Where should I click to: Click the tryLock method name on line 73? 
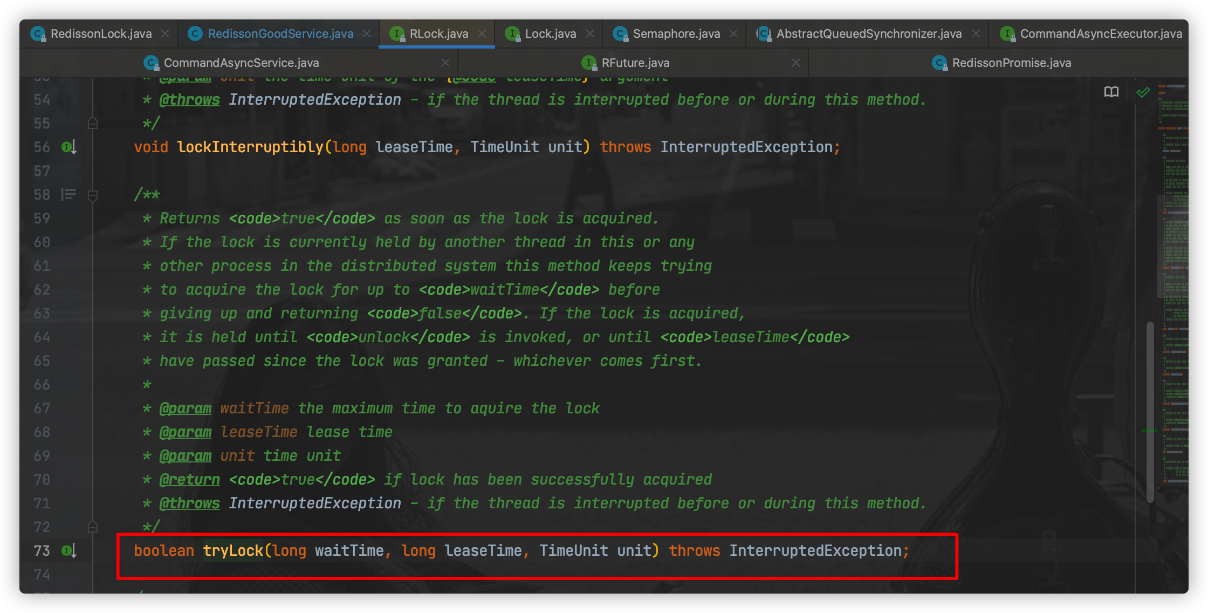pyautogui.click(x=233, y=550)
